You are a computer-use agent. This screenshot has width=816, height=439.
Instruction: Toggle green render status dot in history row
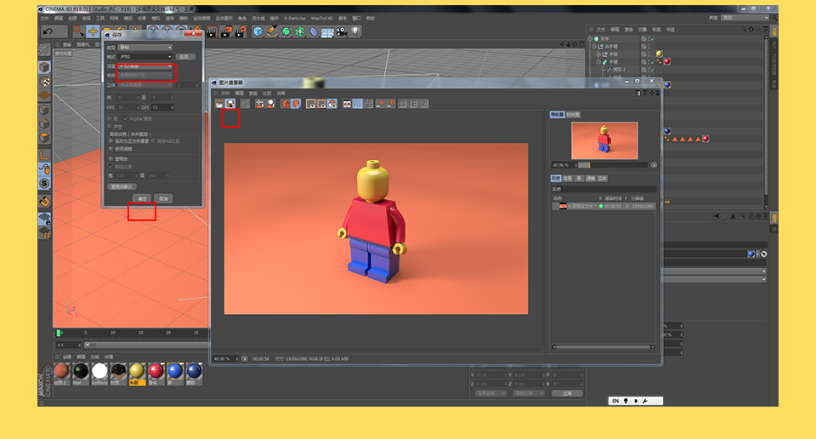pos(601,206)
